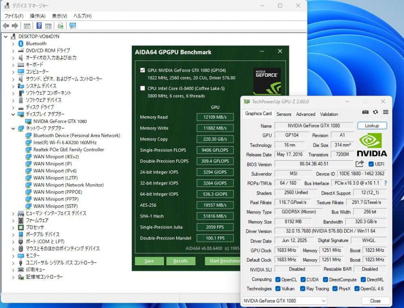Select the Bluetooth icon in the device tree

(21, 44)
